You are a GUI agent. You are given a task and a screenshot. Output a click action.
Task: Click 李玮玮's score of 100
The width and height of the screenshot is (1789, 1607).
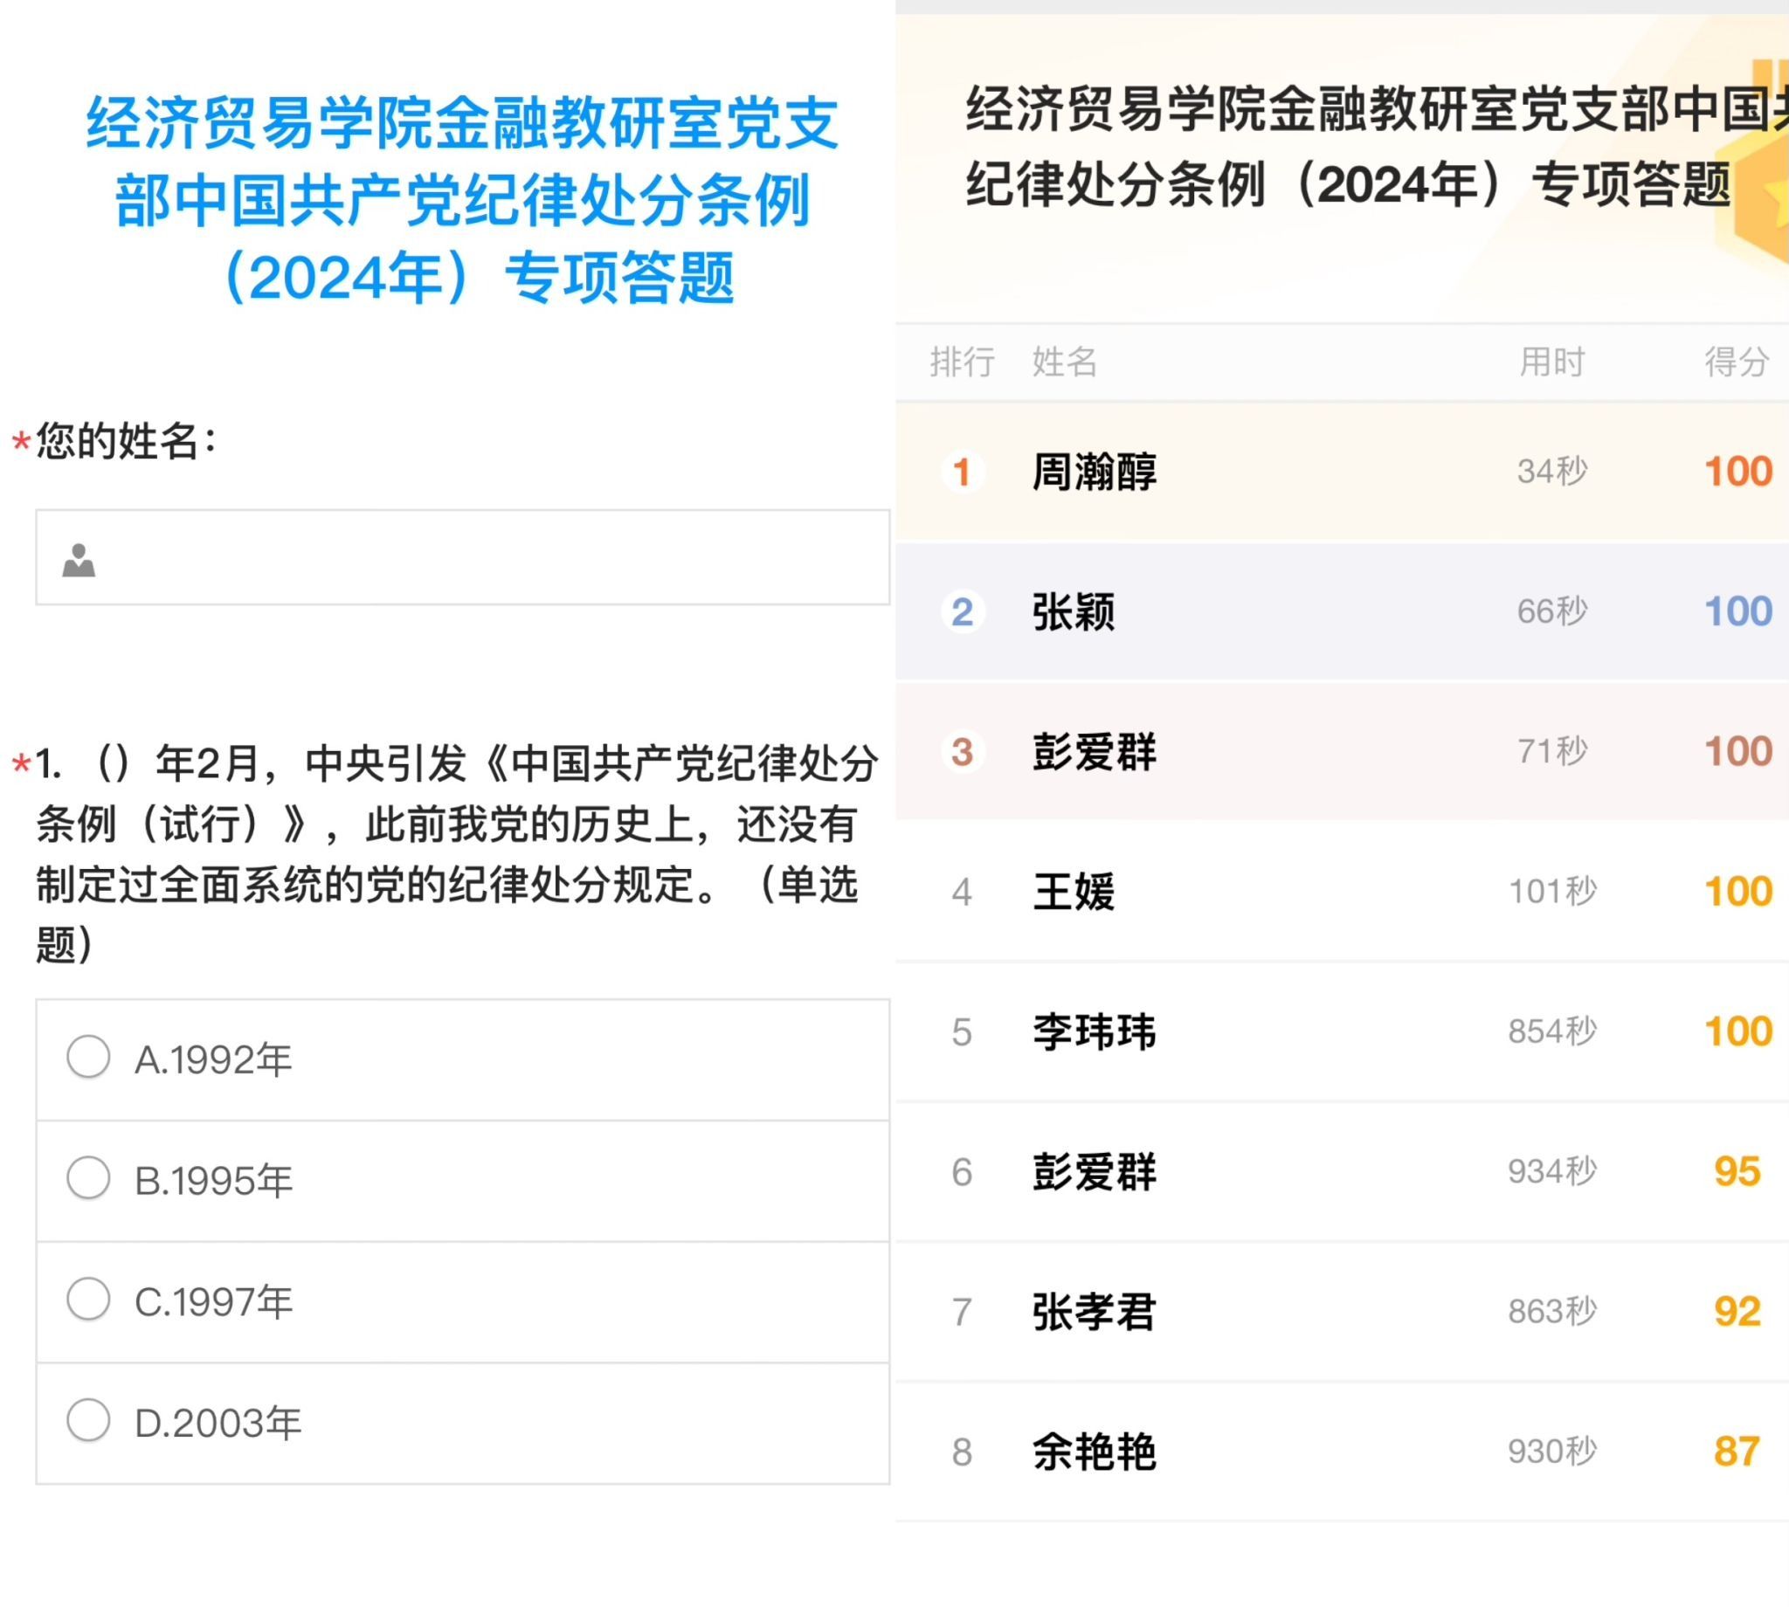[1737, 1031]
